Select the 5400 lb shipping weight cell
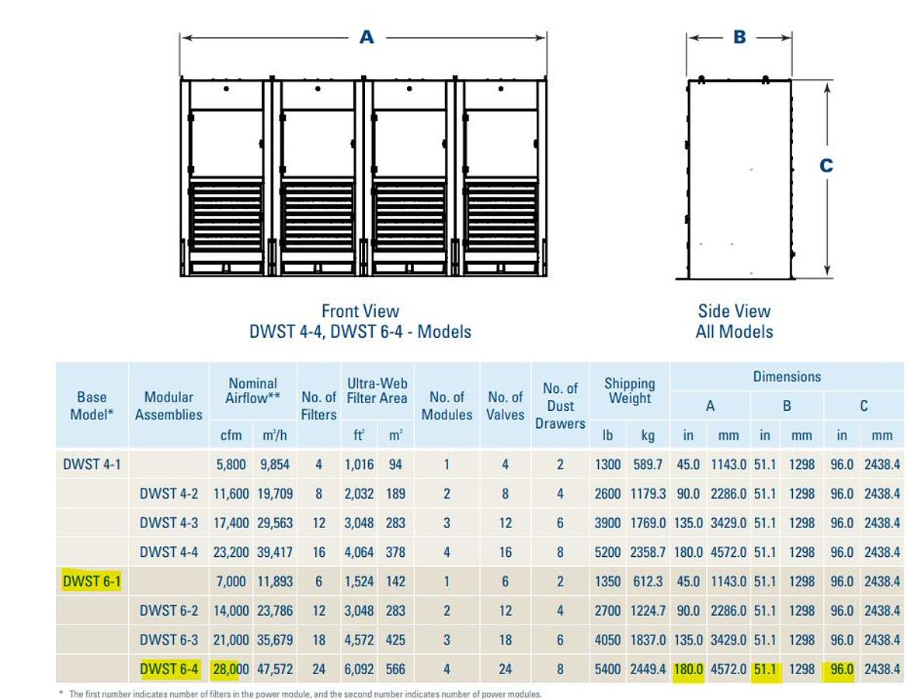 click(x=608, y=668)
